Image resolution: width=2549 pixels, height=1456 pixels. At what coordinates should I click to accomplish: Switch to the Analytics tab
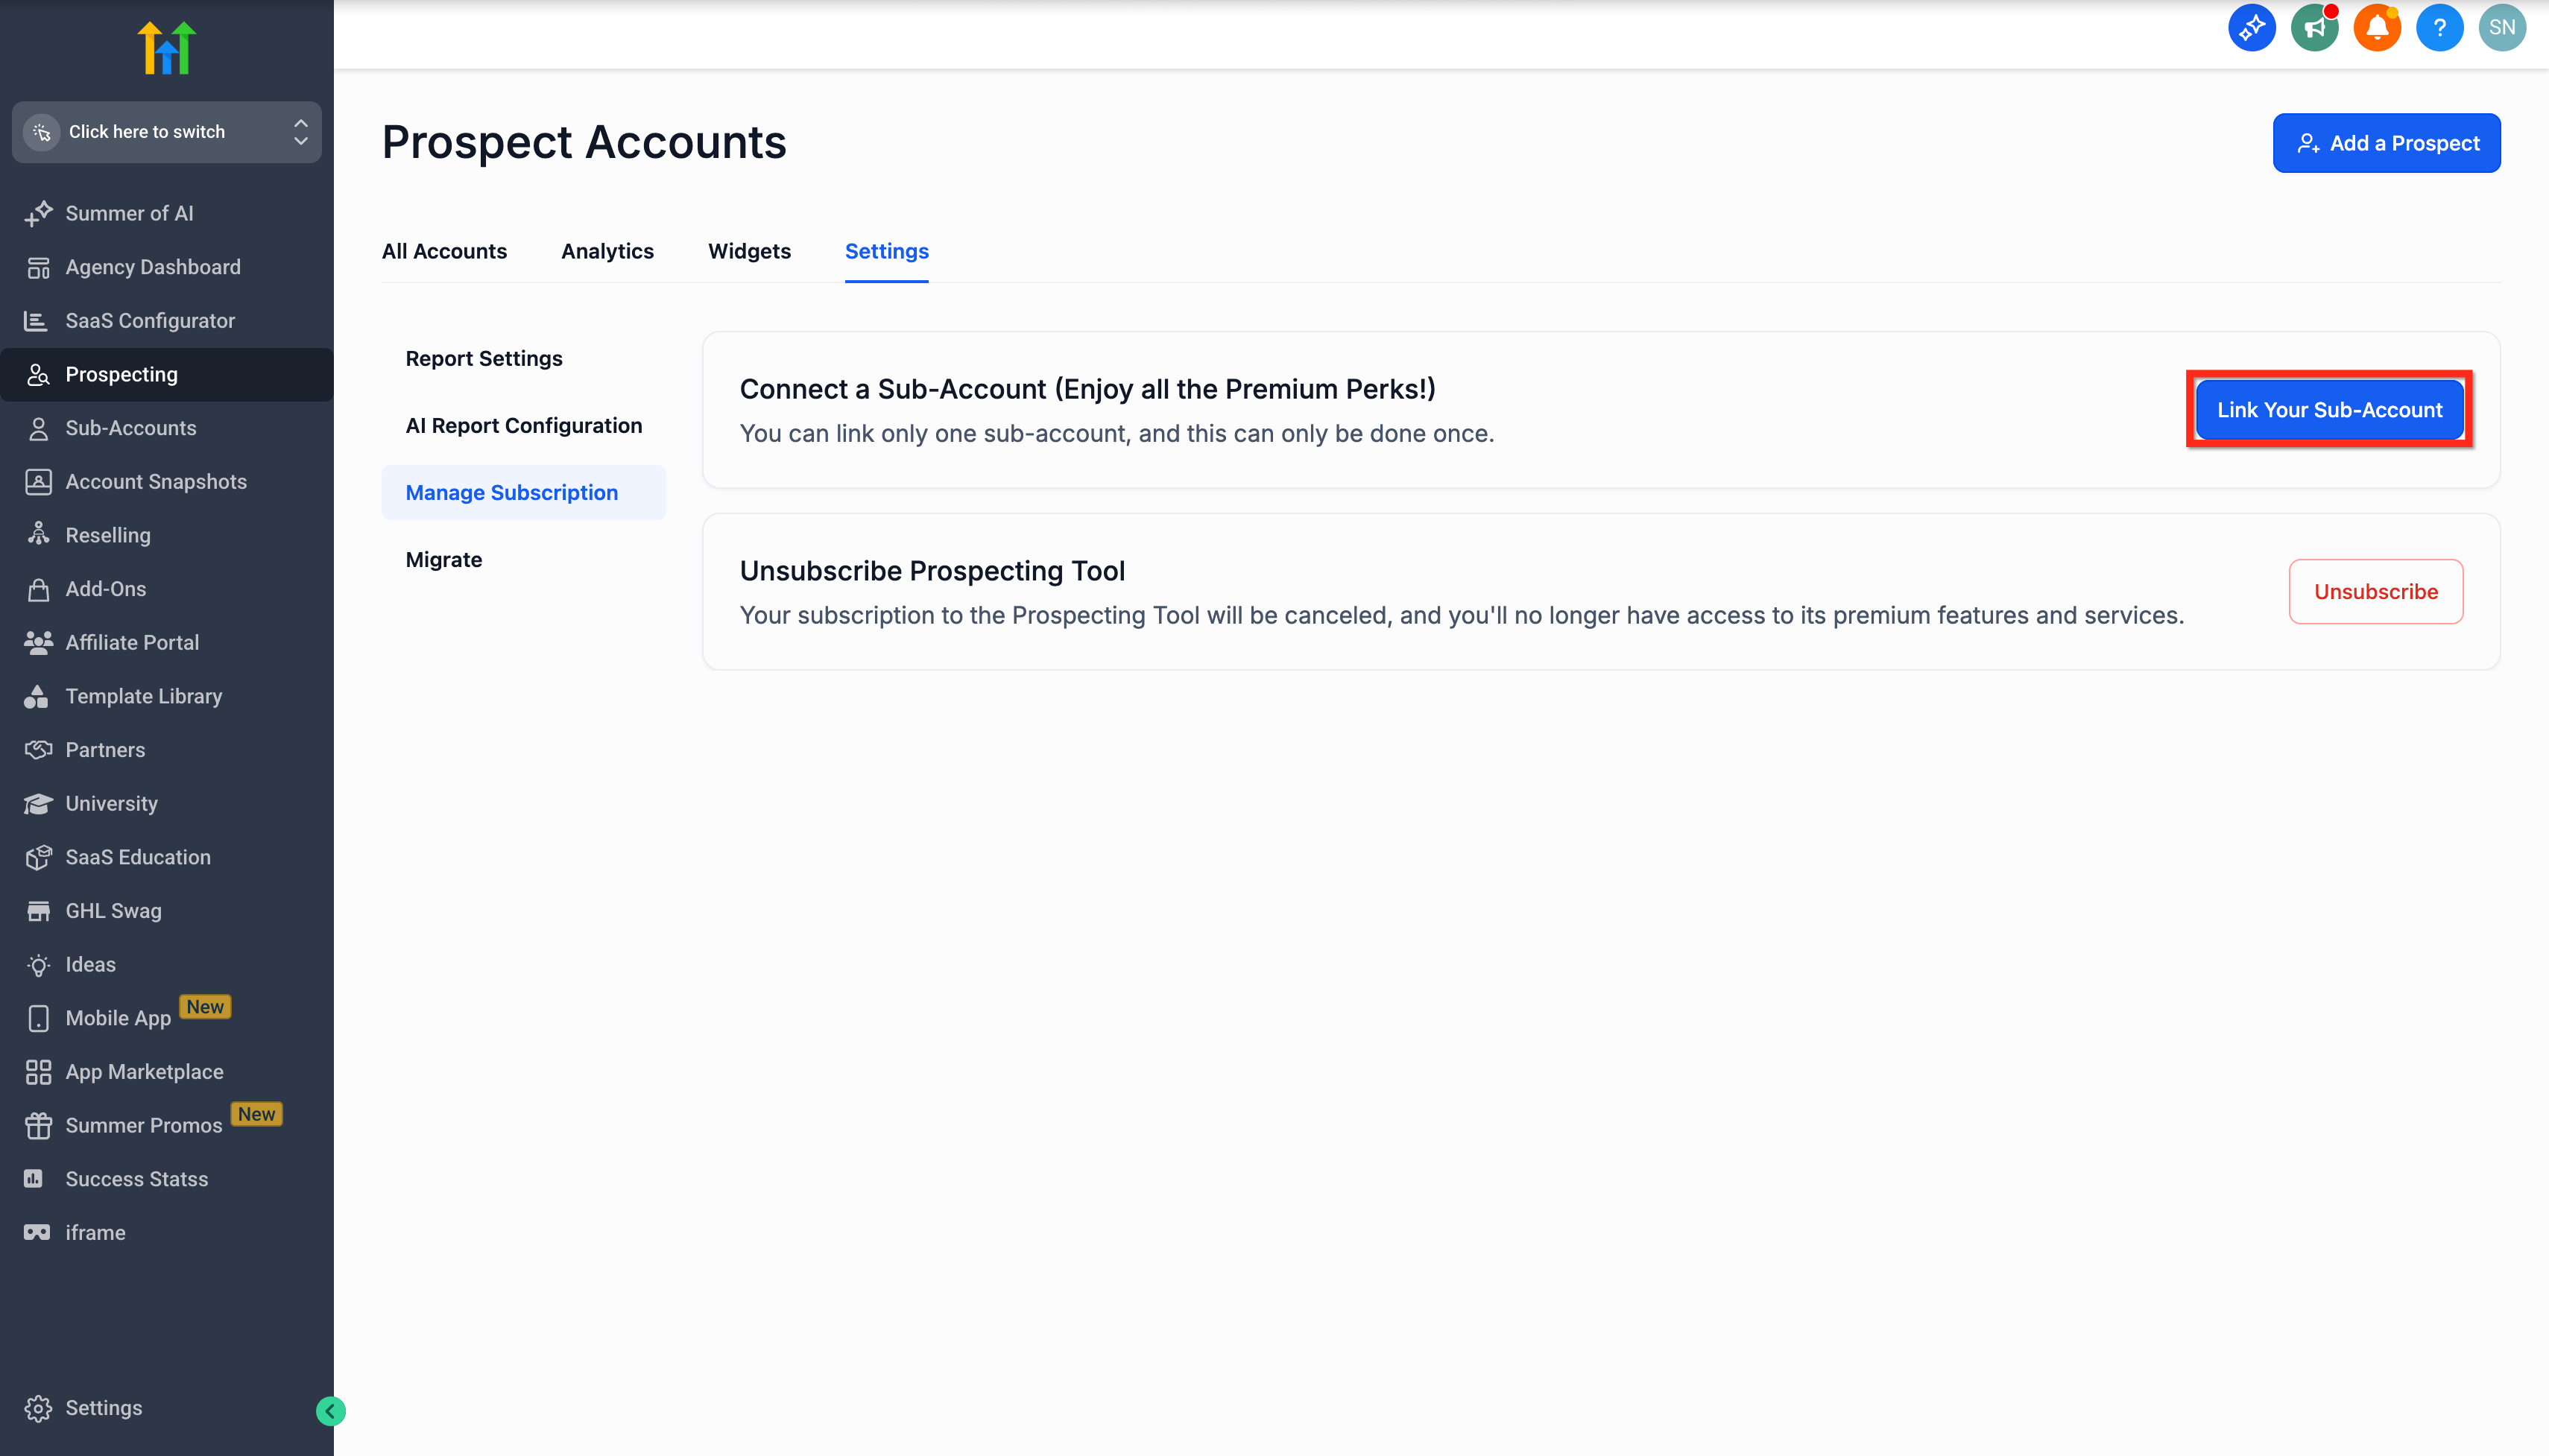pyautogui.click(x=607, y=251)
